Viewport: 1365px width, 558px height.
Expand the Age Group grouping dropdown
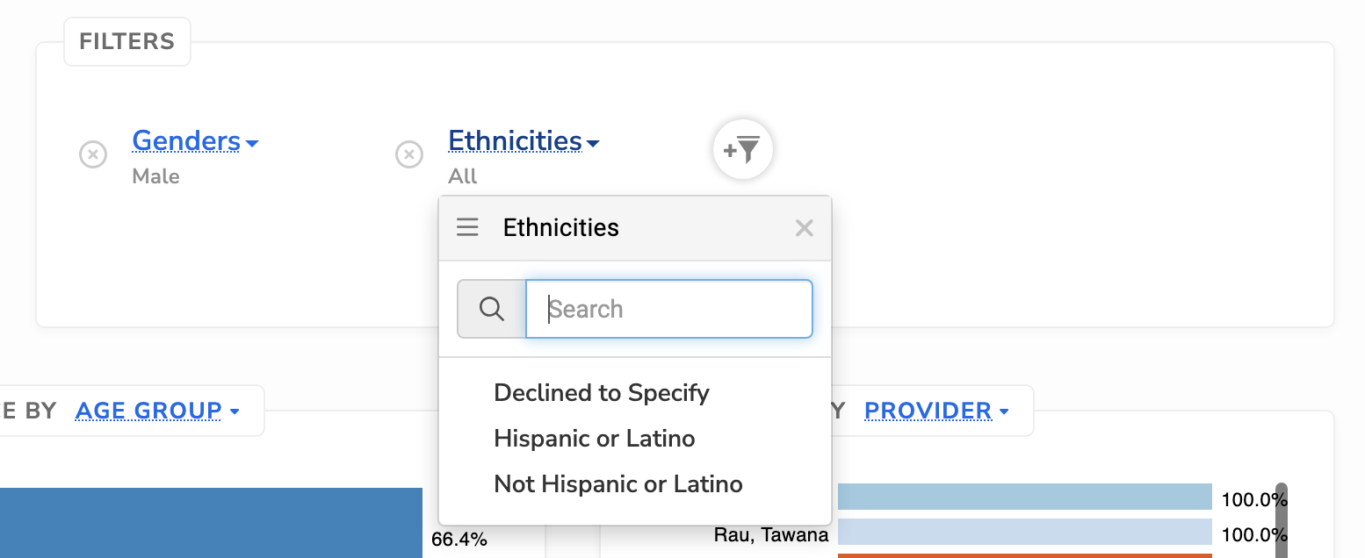157,411
